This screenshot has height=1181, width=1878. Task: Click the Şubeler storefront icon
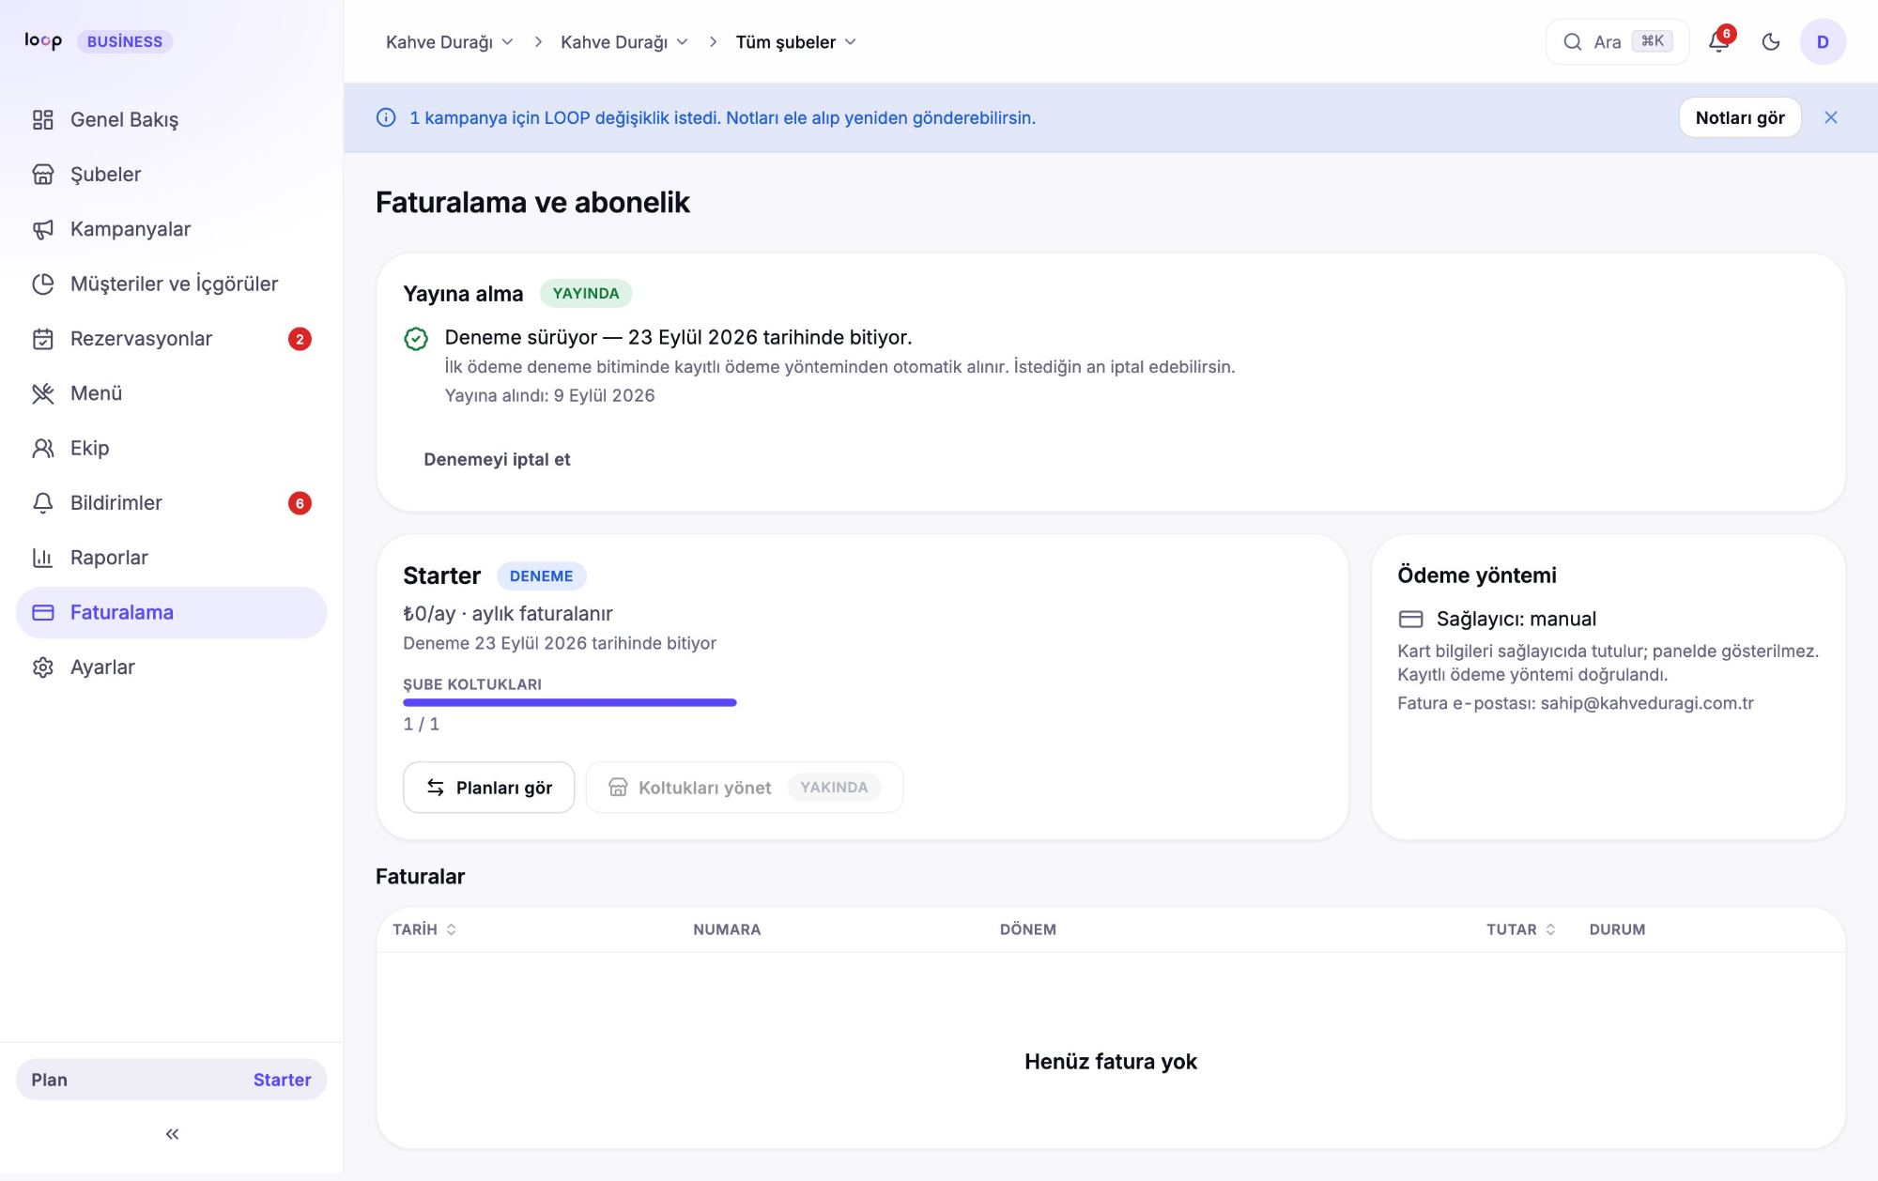click(x=43, y=175)
